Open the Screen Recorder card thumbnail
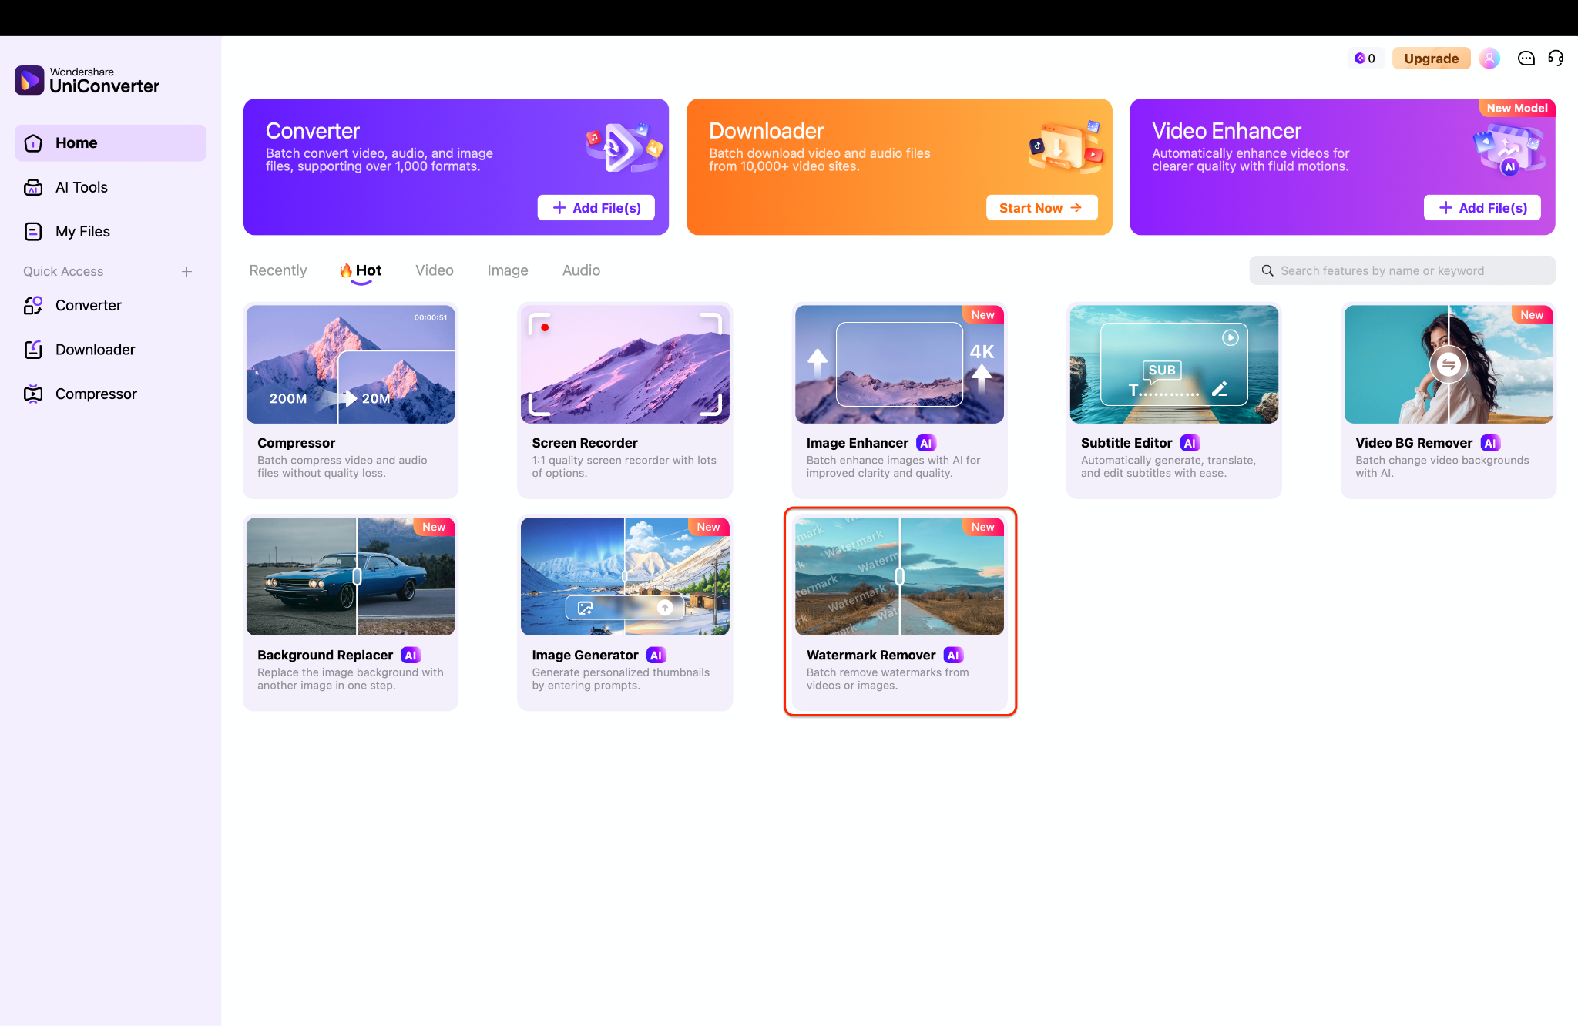The width and height of the screenshot is (1578, 1026). pyautogui.click(x=625, y=364)
